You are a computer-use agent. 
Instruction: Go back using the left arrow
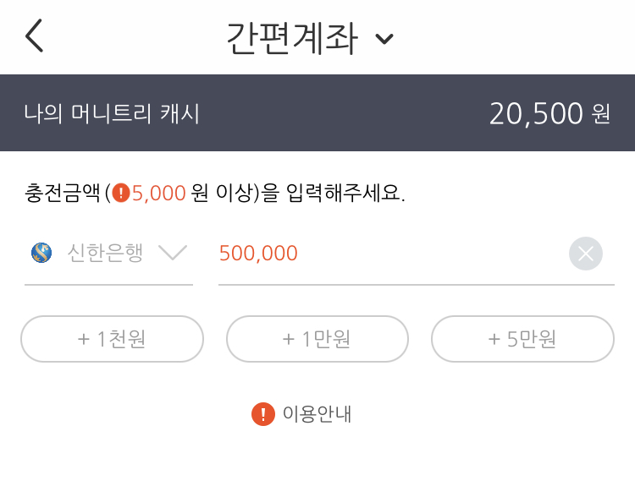(34, 36)
